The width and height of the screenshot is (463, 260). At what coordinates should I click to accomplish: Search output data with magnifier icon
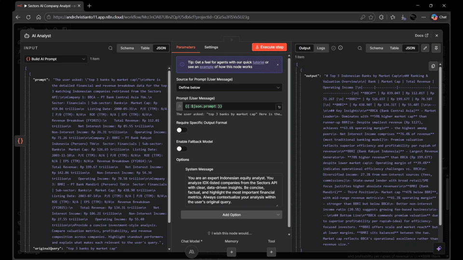point(360,48)
